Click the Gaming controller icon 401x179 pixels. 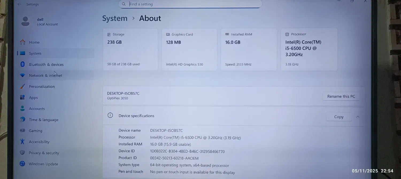pos(22,131)
